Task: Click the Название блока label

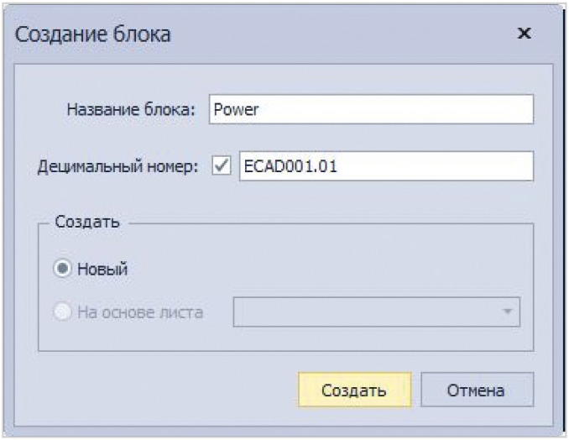Action: 130,109
